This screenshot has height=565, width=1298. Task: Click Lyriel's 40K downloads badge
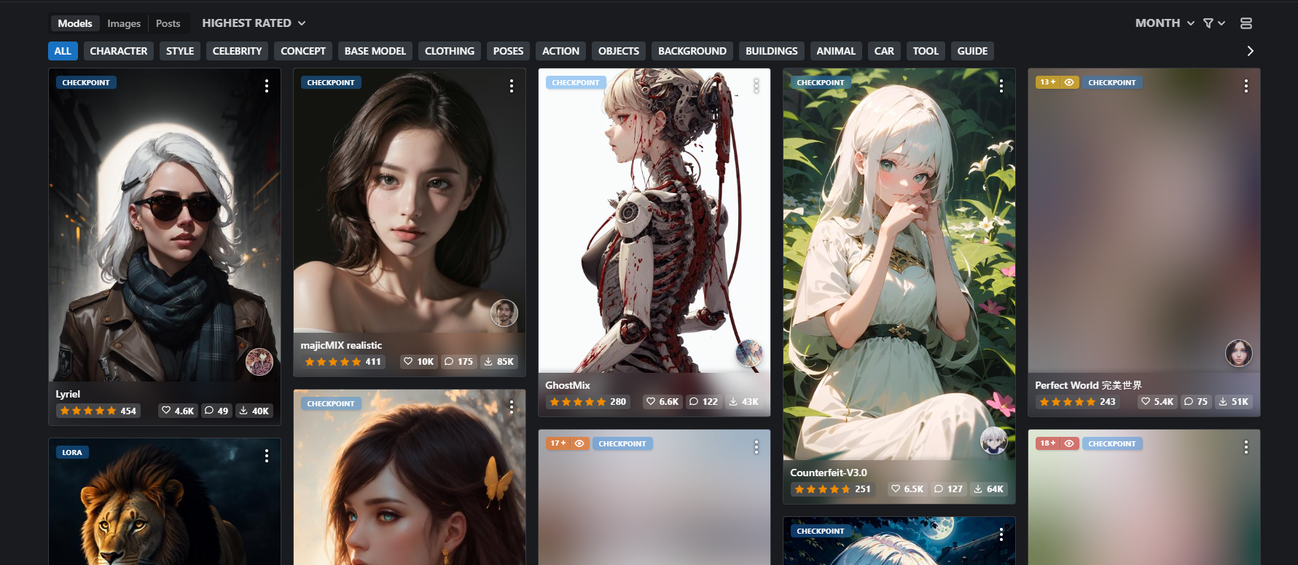point(254,411)
